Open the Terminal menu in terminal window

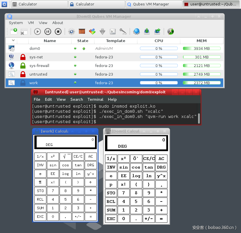[95, 99]
